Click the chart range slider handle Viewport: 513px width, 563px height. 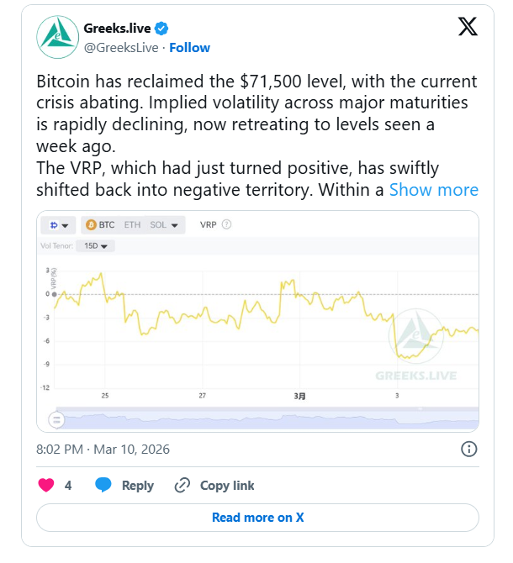point(57,418)
